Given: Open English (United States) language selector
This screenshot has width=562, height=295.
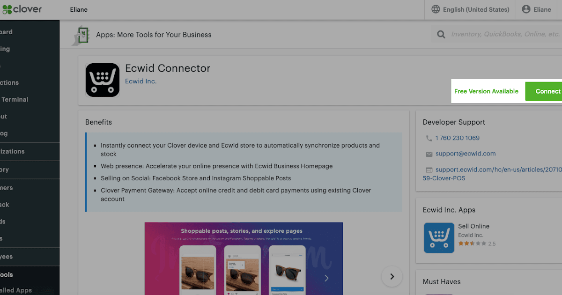Looking at the screenshot, I should click(476, 9).
